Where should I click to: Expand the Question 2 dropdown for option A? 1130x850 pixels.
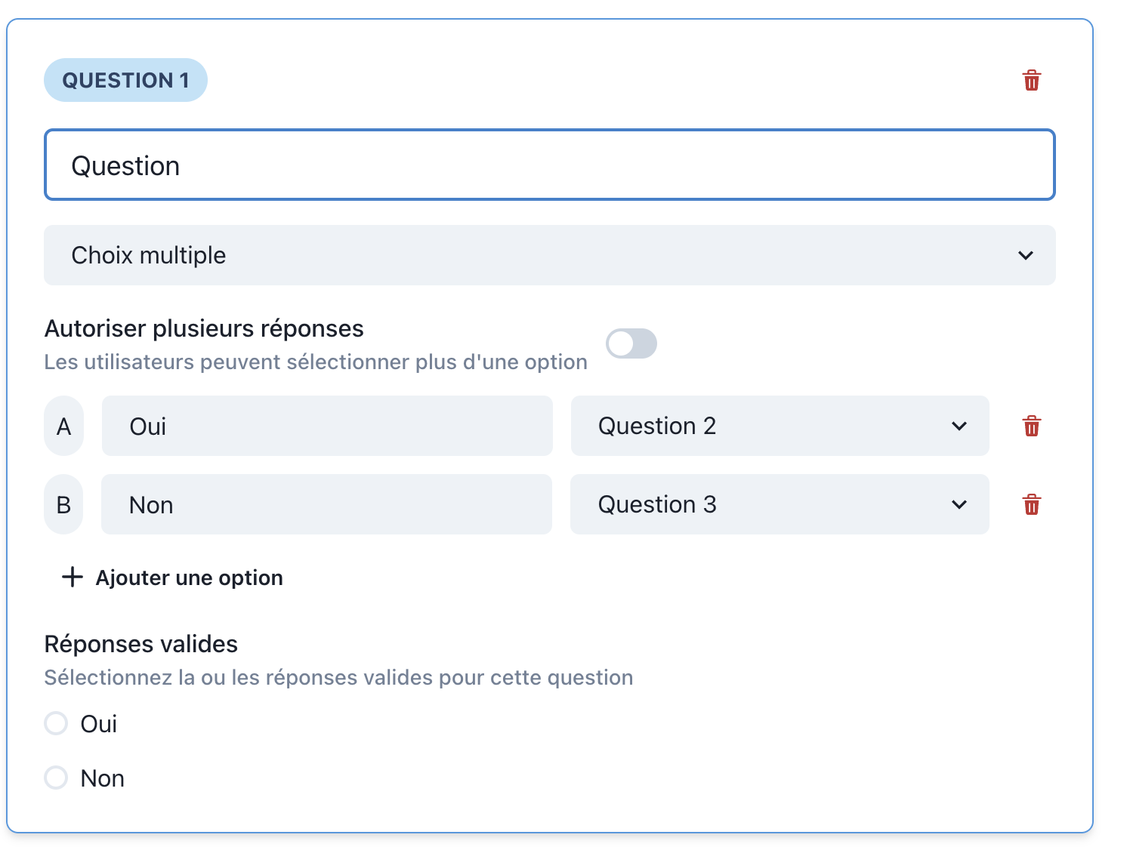pos(779,427)
